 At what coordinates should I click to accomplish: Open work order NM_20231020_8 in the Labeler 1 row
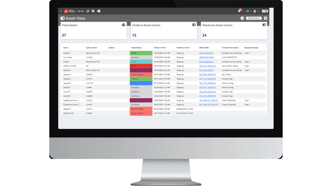206,53
